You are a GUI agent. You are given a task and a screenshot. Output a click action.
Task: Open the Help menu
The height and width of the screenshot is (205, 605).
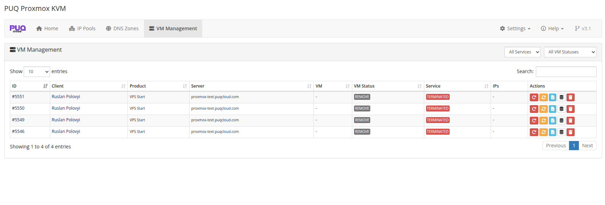tap(552, 28)
